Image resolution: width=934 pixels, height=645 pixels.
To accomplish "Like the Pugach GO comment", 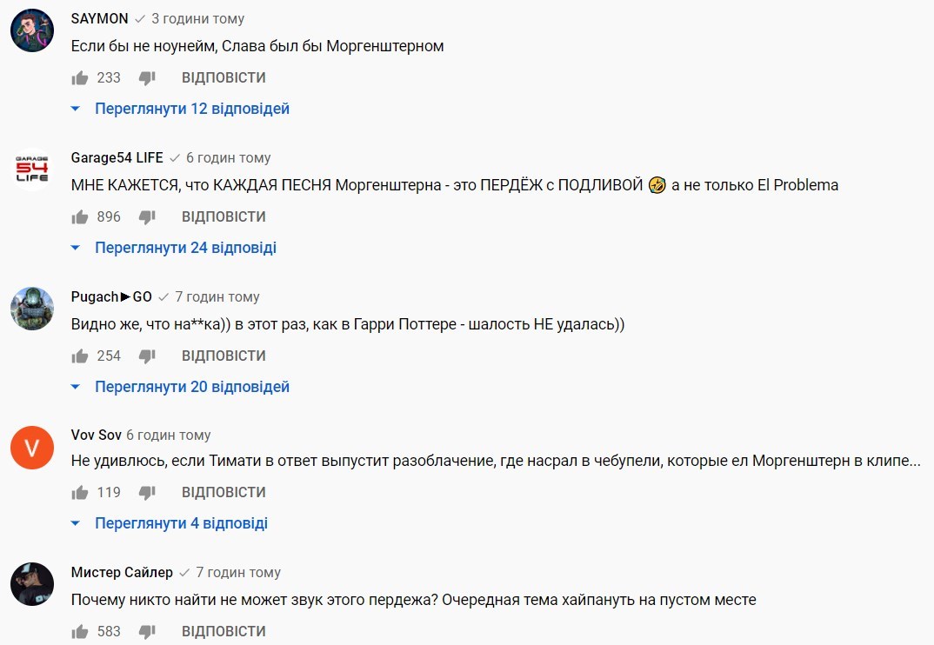I will pyautogui.click(x=80, y=356).
